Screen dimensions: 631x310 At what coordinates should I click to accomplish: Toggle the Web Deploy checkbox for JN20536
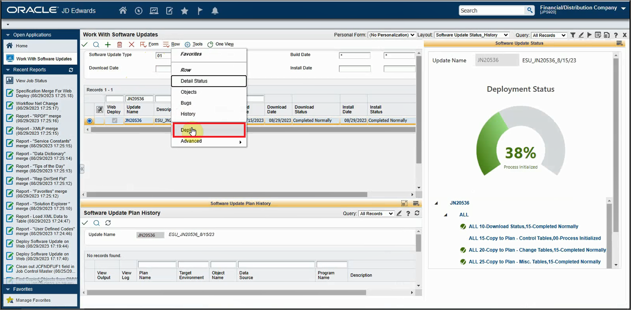pos(114,121)
